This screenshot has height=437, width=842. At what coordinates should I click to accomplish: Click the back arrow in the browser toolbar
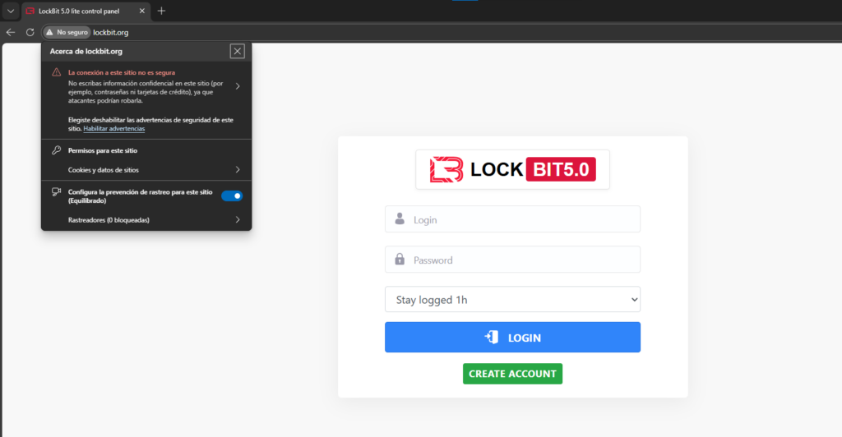(x=11, y=32)
